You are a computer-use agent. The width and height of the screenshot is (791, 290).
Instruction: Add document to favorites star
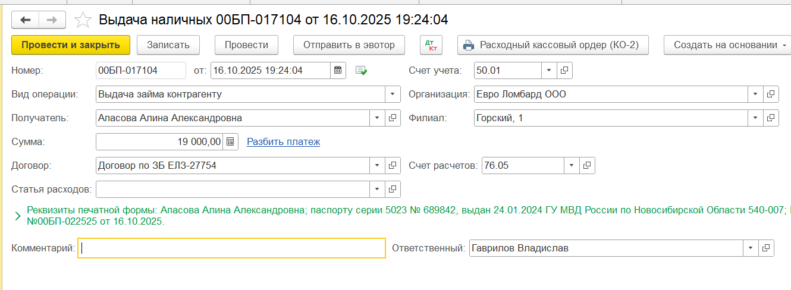[83, 20]
